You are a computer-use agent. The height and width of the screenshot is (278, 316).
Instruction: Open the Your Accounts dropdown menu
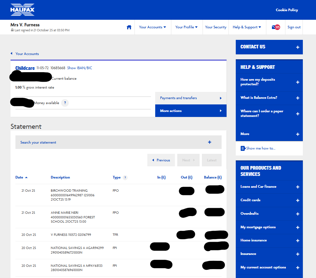pyautogui.click(x=152, y=27)
